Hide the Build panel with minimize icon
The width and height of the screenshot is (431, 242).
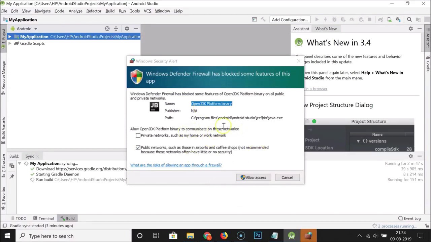point(420,156)
